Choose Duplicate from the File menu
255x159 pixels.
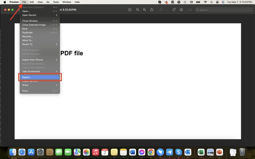point(40,33)
